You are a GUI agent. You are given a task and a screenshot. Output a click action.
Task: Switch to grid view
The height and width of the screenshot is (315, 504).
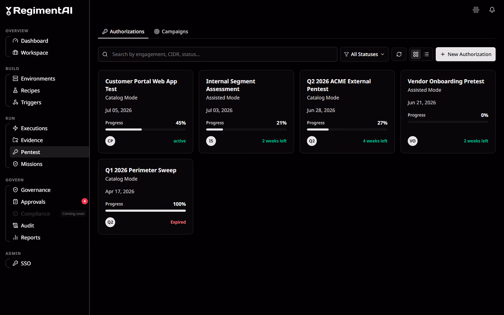click(416, 54)
